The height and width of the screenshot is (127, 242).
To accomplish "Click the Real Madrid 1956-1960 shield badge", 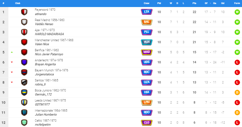I will coord(24,22).
